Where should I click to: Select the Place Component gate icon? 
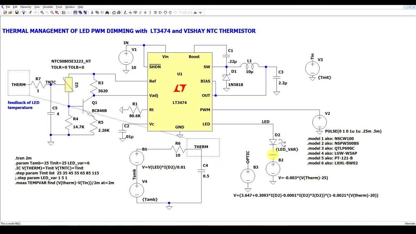coord(160,13)
